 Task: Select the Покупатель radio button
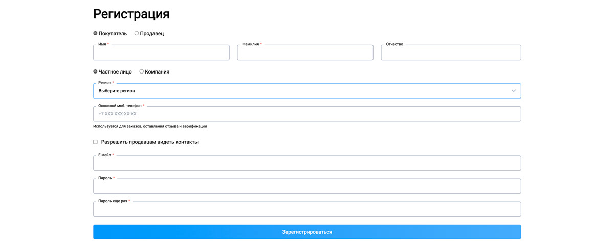[x=95, y=33]
